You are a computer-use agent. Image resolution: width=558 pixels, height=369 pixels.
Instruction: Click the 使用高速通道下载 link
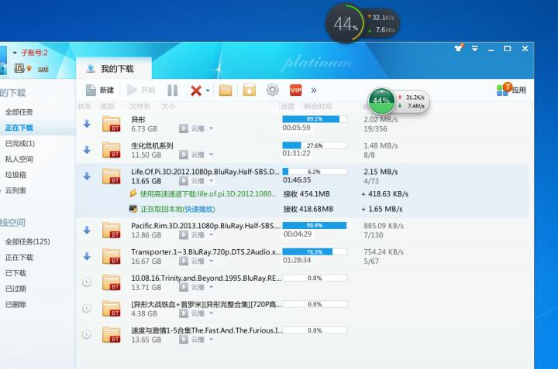pos(208,194)
